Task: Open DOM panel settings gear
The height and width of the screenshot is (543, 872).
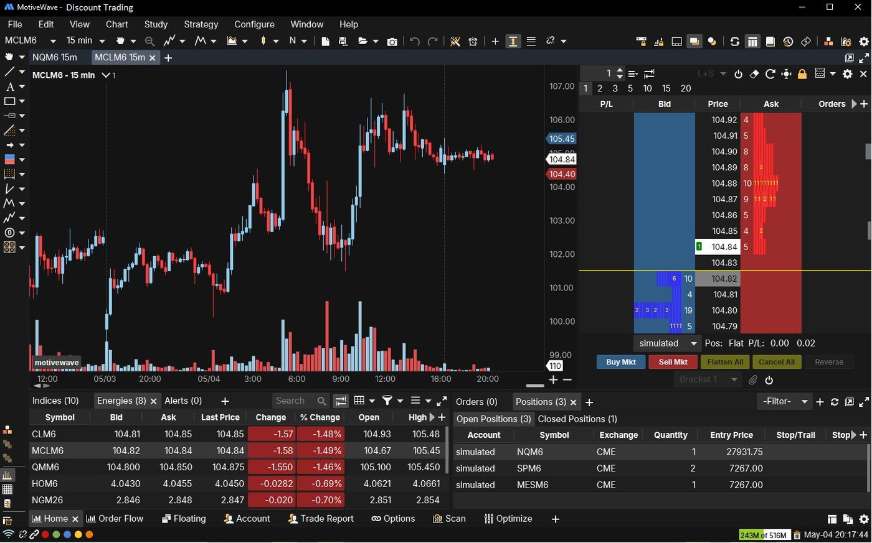Action: point(847,73)
